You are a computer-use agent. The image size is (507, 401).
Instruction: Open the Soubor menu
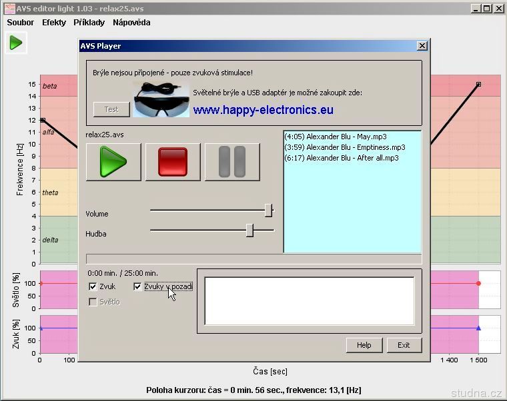pyautogui.click(x=21, y=23)
